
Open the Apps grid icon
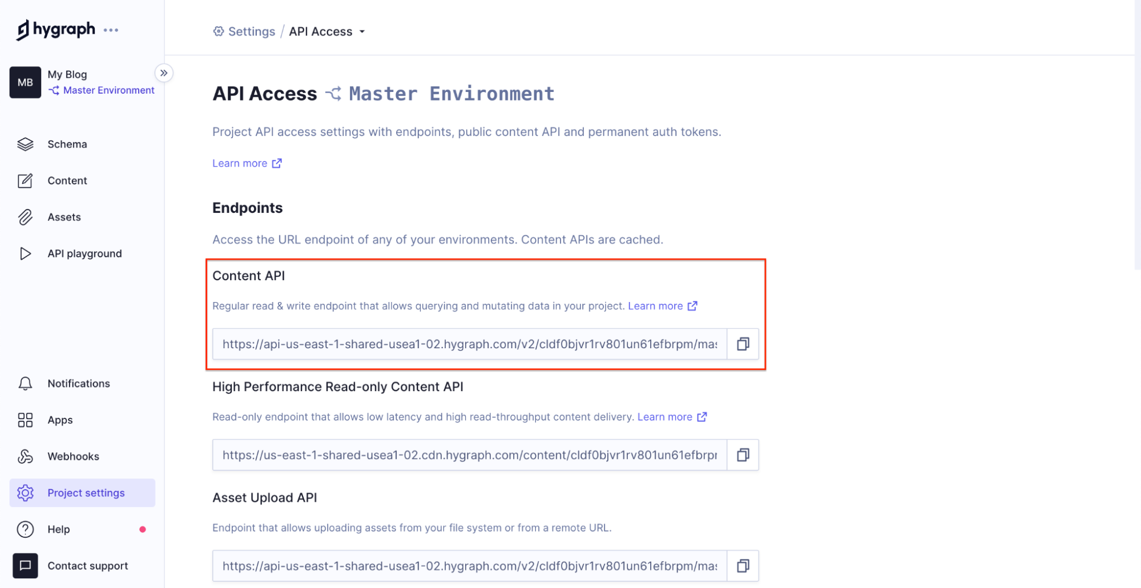(25, 420)
